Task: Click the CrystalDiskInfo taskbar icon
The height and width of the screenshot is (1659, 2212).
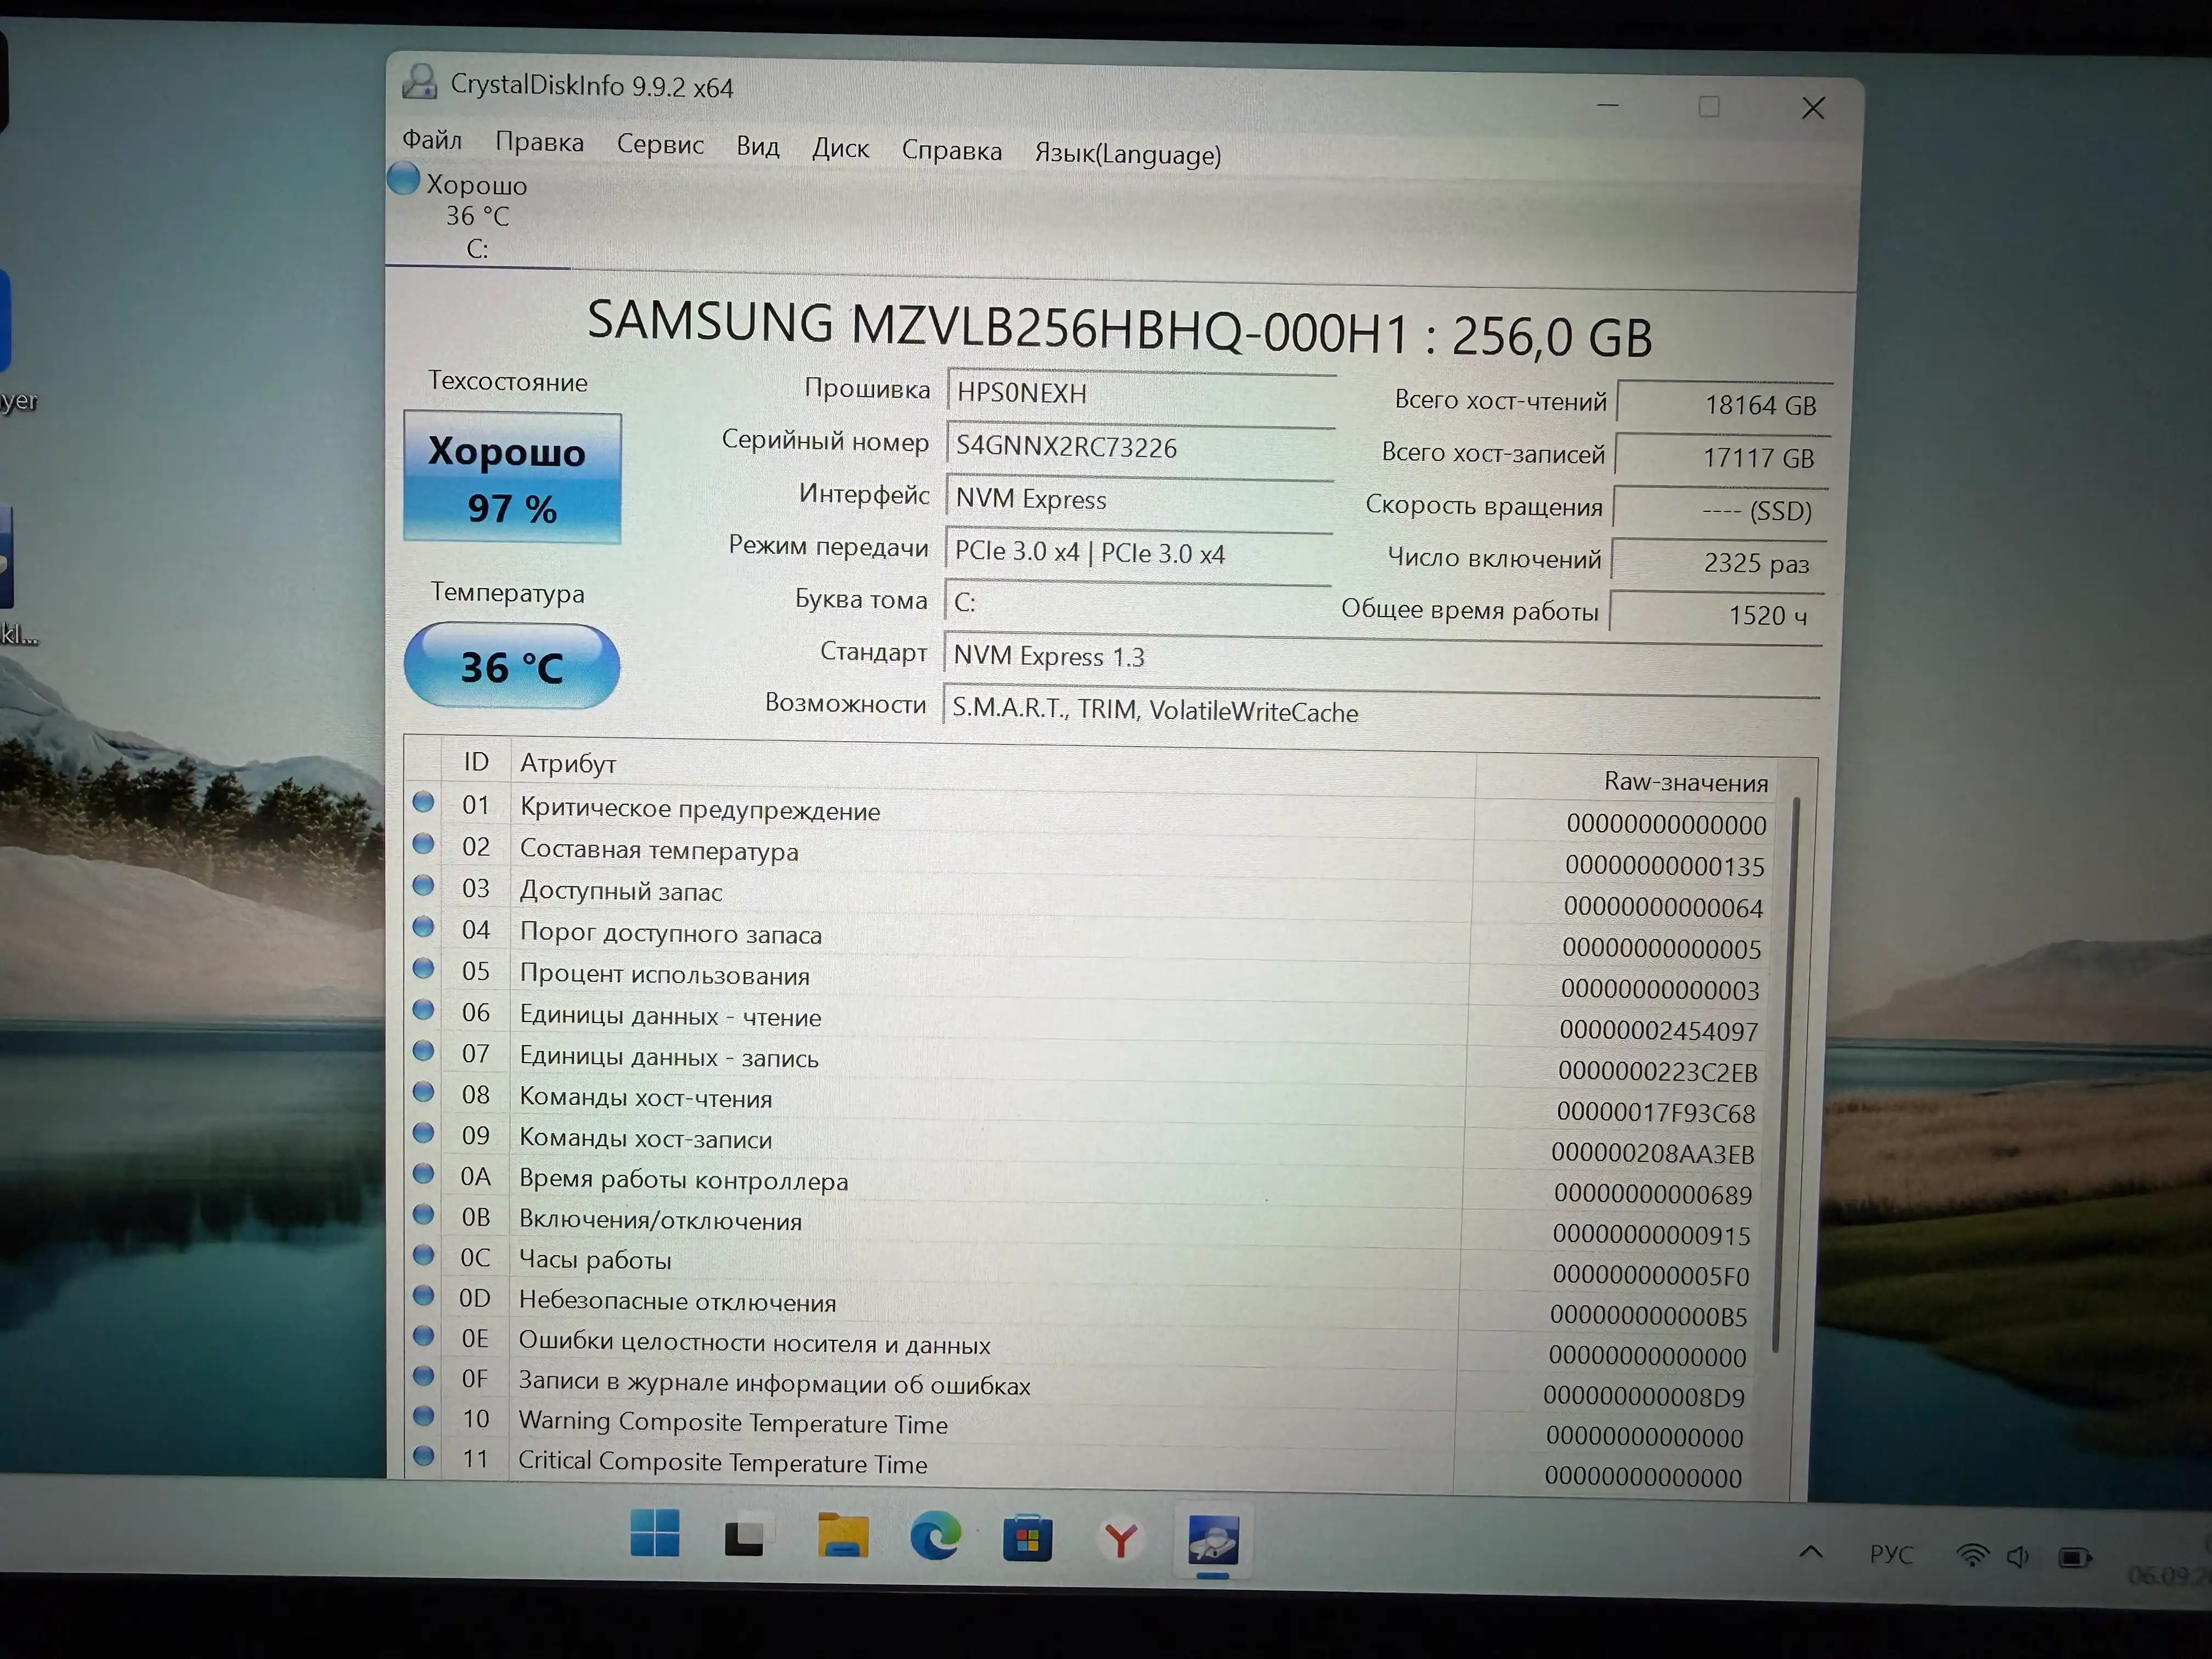Action: click(x=1213, y=1540)
